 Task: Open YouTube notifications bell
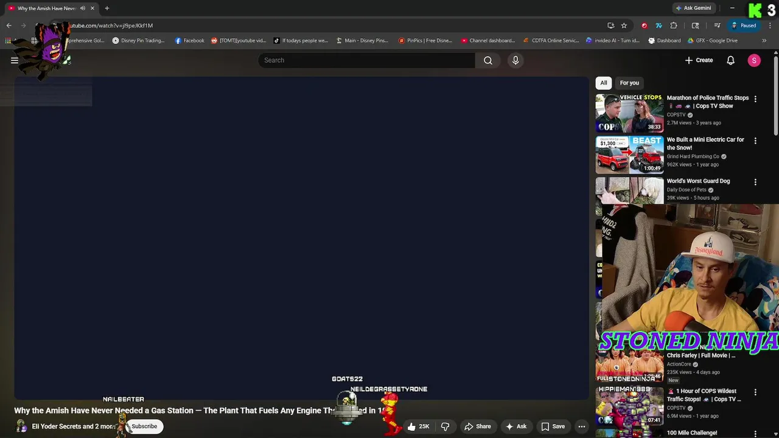point(730,60)
